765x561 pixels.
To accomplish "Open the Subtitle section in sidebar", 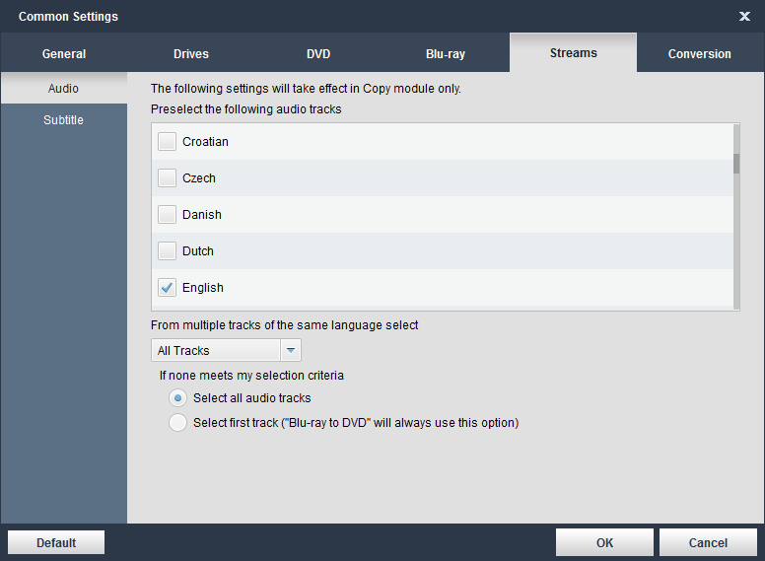I will [63, 120].
